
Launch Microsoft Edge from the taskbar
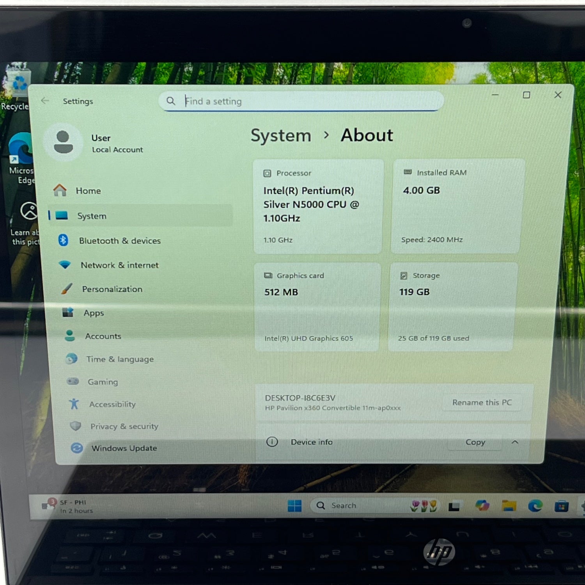tap(535, 506)
